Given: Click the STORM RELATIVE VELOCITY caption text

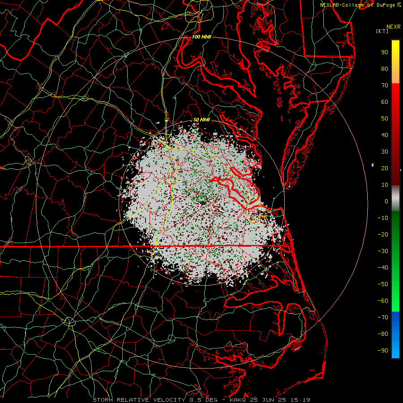Looking at the screenshot, I should click(x=139, y=400).
